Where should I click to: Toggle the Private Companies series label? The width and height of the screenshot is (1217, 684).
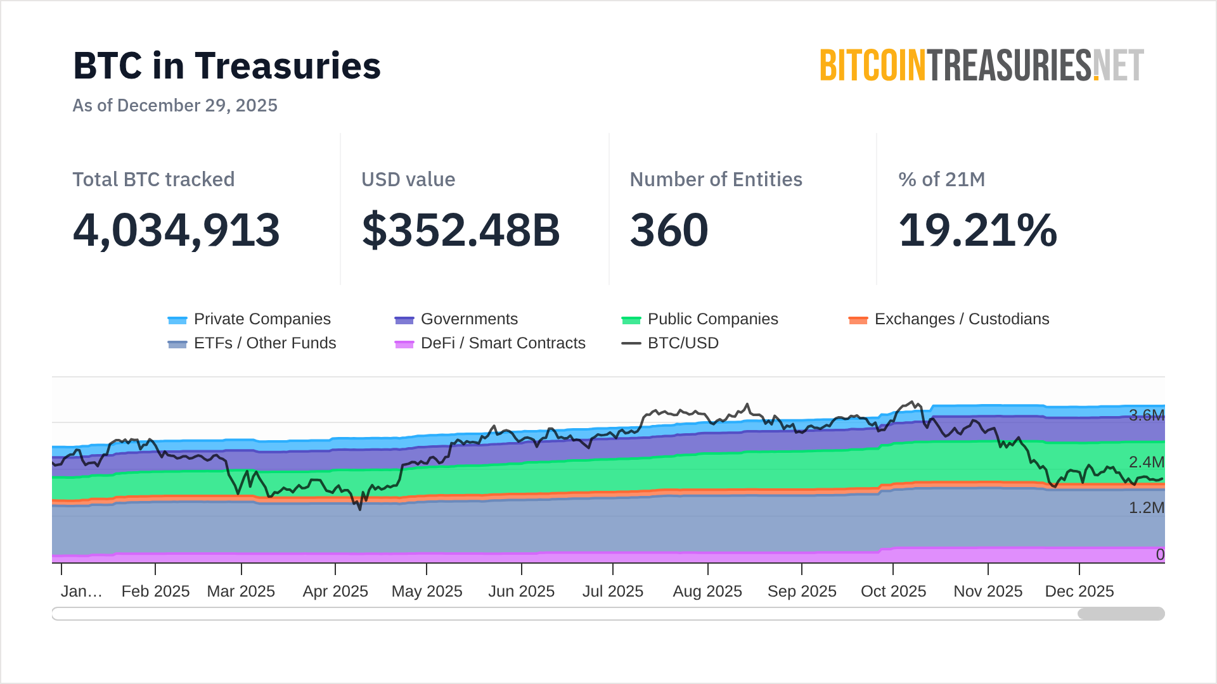point(262,319)
